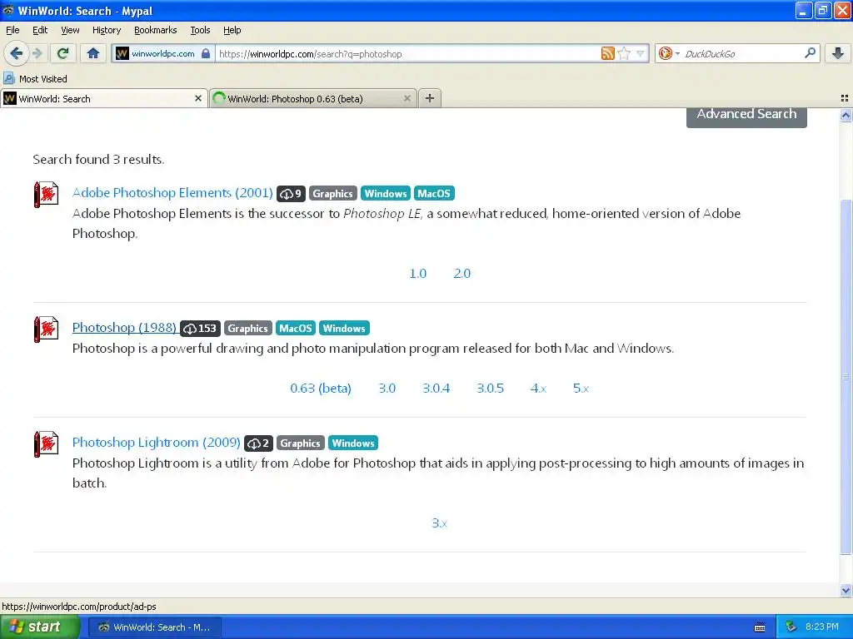Open Photoshop version 5.x link
The height and width of the screenshot is (639, 853).
(581, 389)
